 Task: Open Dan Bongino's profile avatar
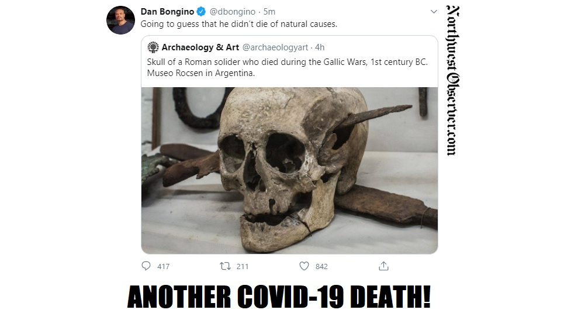pyautogui.click(x=121, y=20)
